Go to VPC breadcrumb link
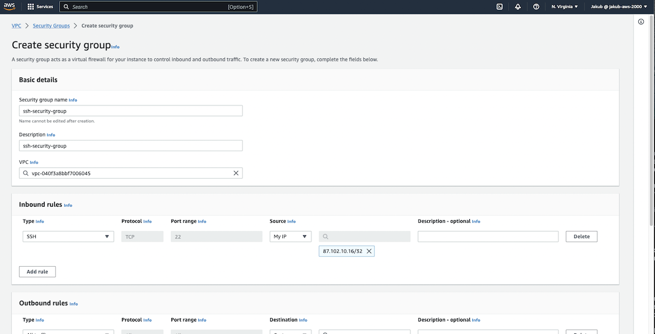This screenshot has height=334, width=655. point(17,26)
